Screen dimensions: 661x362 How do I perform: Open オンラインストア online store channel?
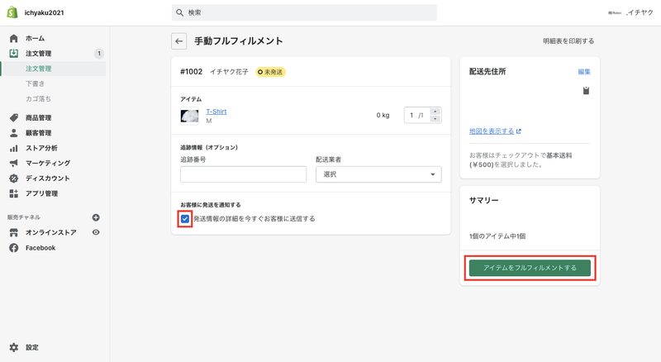pyautogui.click(x=51, y=232)
